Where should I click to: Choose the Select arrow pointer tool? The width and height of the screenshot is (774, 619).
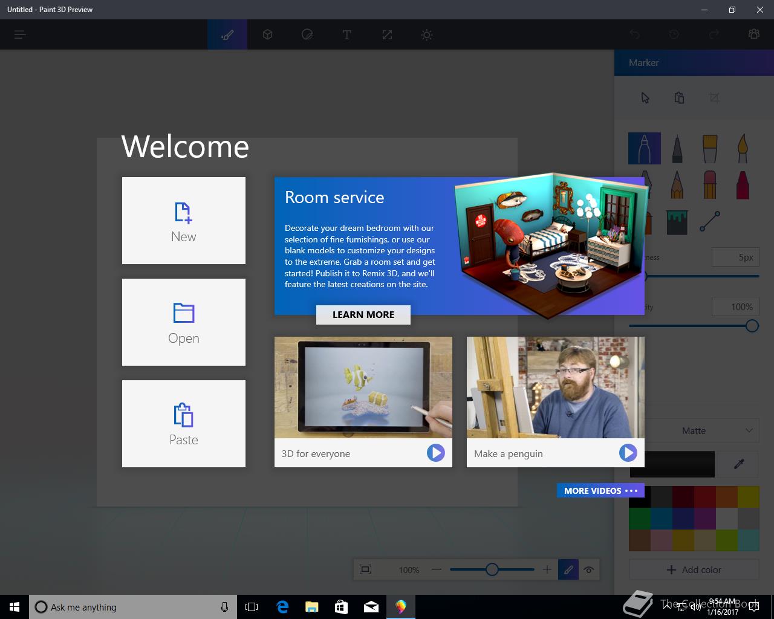[x=645, y=98]
